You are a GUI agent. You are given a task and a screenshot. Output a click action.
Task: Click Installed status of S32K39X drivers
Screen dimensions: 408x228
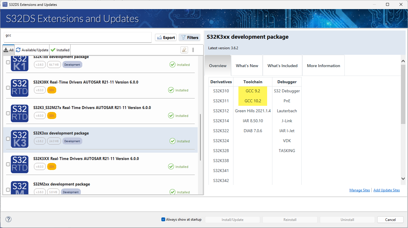(x=178, y=90)
